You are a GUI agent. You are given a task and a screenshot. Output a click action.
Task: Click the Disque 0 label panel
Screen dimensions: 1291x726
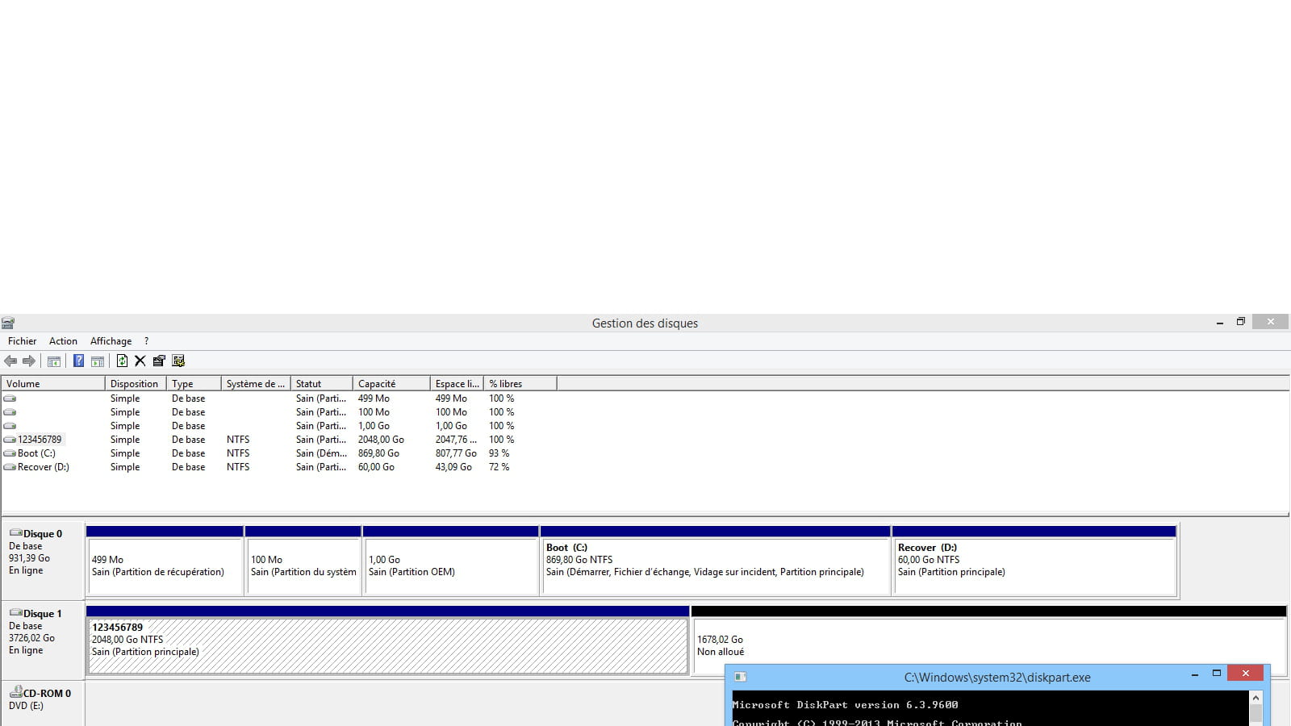pyautogui.click(x=43, y=558)
